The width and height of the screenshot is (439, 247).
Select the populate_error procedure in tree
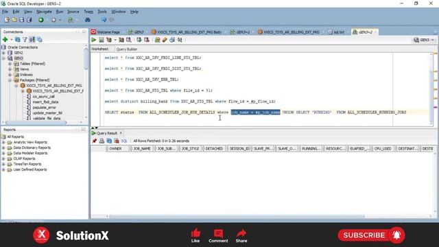44,108
